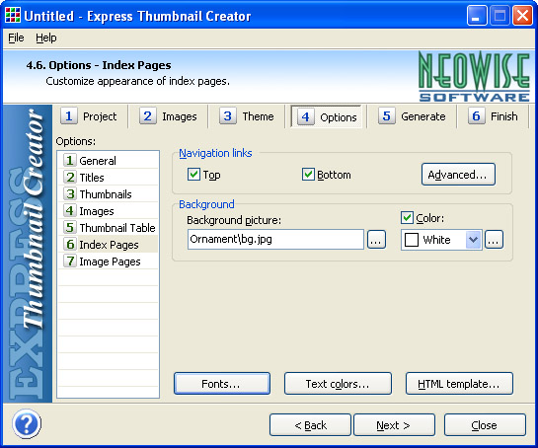Toggle the Bottom navigation links checkbox

point(308,175)
